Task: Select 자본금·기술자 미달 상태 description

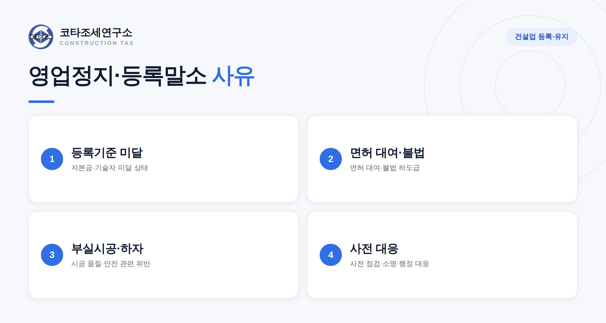Action: [110, 168]
